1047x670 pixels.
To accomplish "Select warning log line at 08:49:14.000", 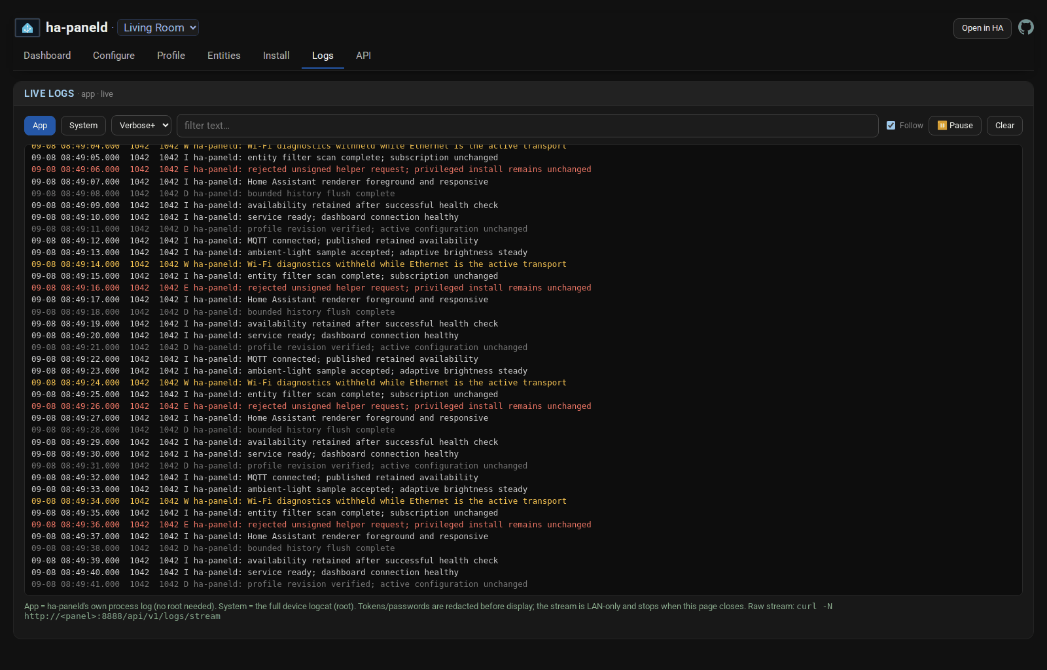I will pyautogui.click(x=299, y=264).
